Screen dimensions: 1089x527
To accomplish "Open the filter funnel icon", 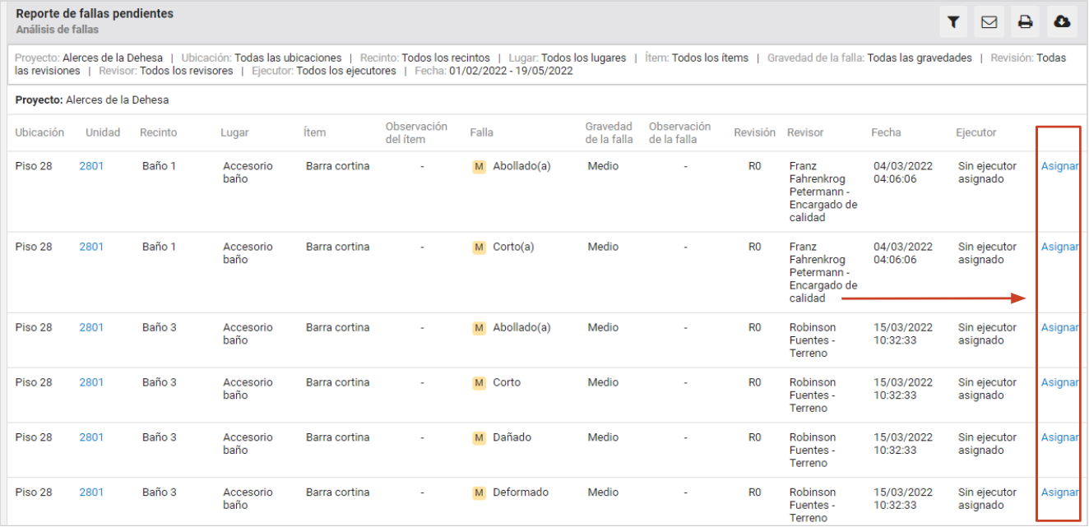I will [x=953, y=22].
